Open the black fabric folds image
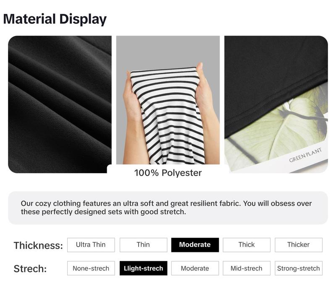Screen dimensions: 336x288 pos(60,104)
